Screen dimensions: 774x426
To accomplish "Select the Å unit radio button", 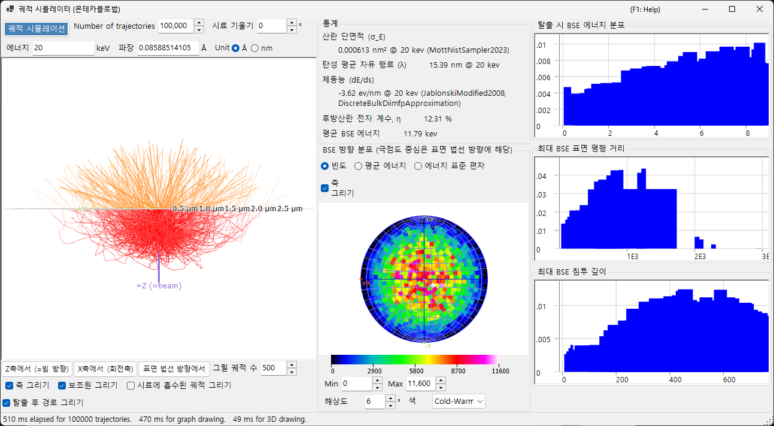I will (236, 48).
